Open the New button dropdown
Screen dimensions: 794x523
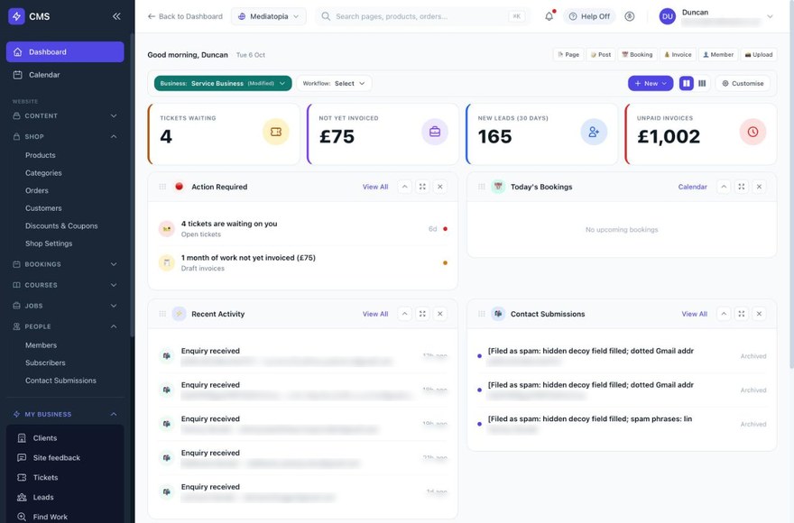coord(651,83)
